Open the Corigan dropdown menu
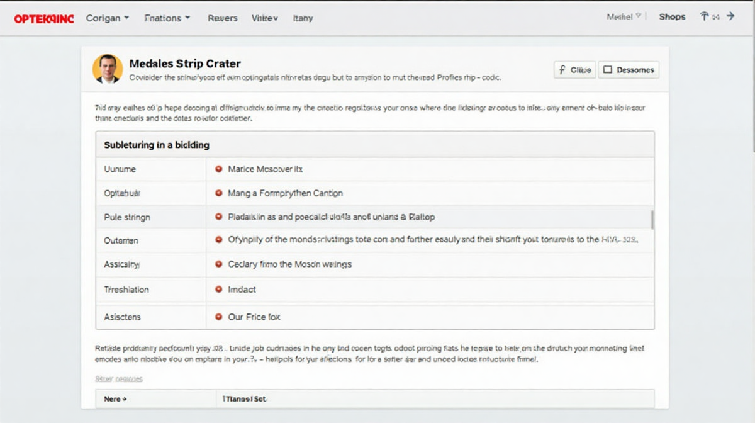The width and height of the screenshot is (755, 423). click(108, 18)
